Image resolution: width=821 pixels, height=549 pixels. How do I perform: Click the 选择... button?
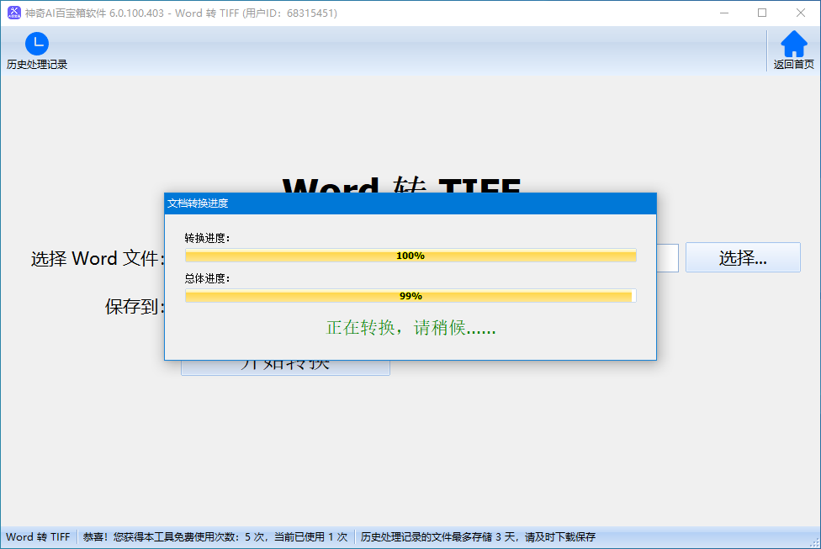pyautogui.click(x=743, y=257)
